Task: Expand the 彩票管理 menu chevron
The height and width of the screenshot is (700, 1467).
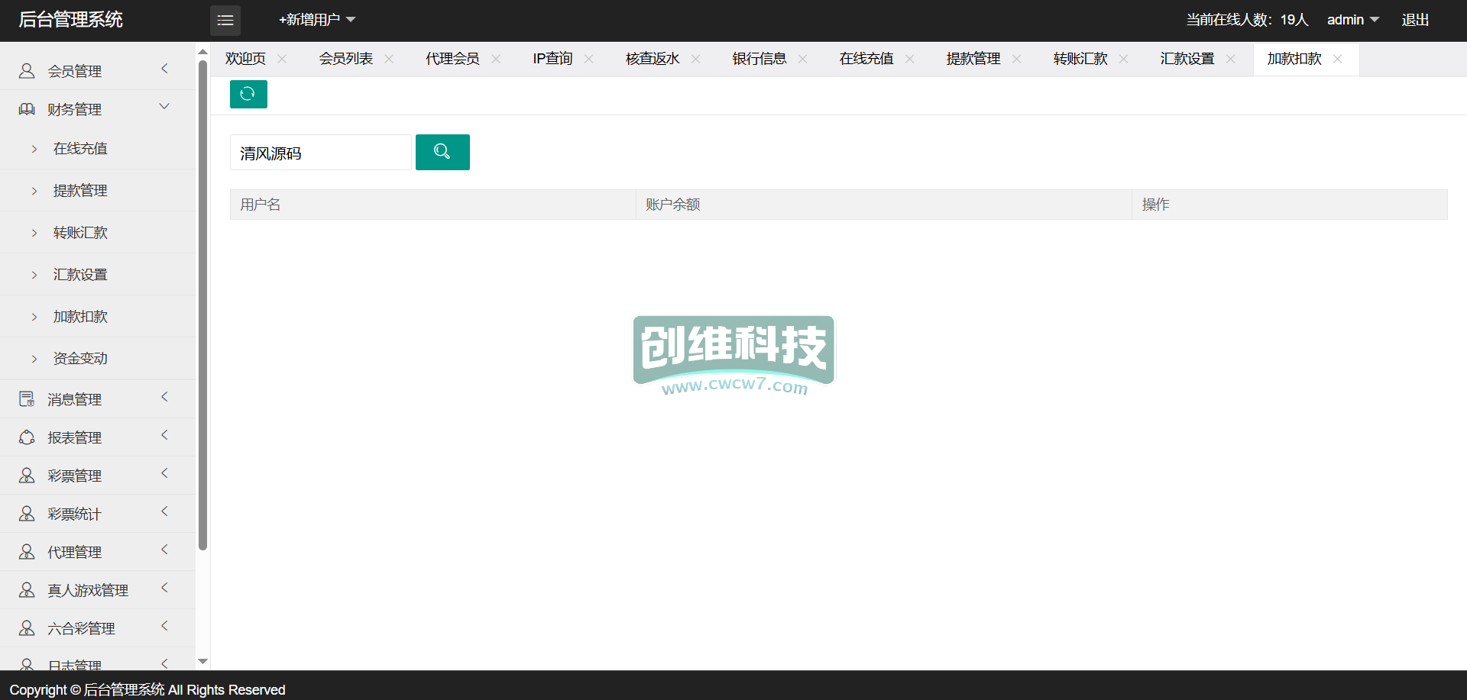Action: click(x=164, y=473)
